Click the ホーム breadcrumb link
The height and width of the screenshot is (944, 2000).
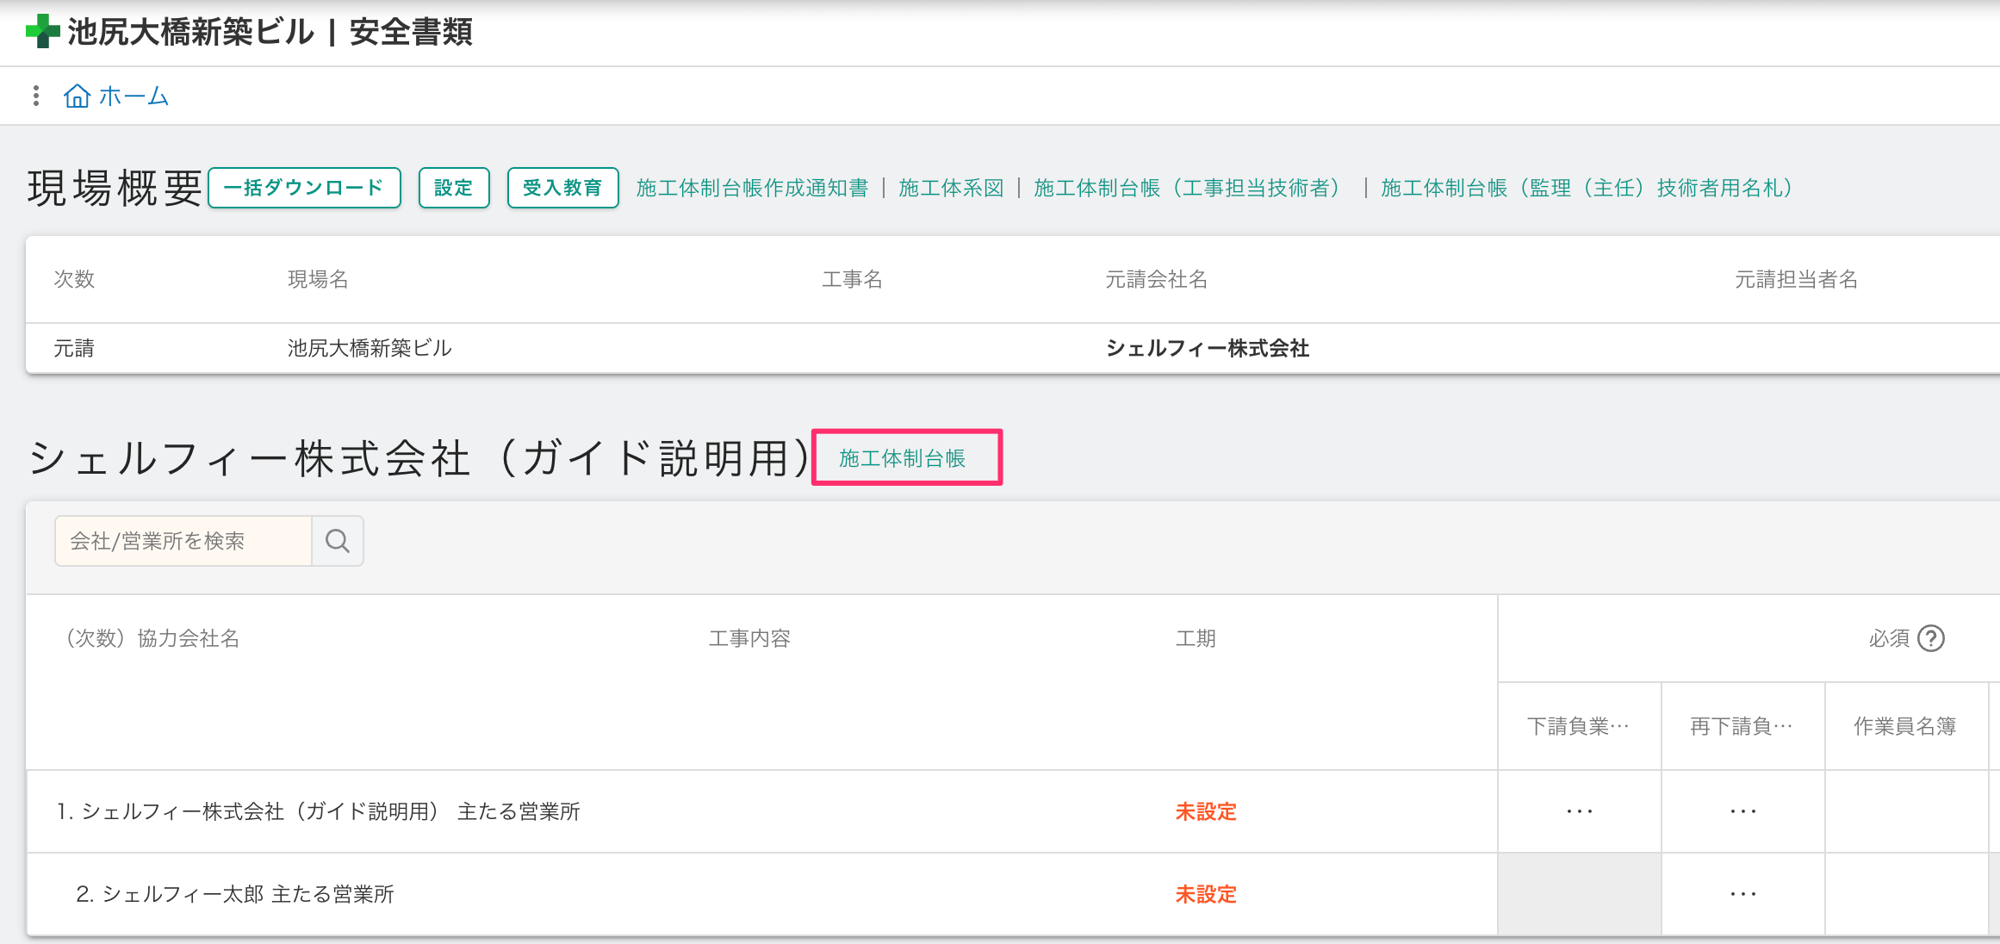tap(134, 96)
